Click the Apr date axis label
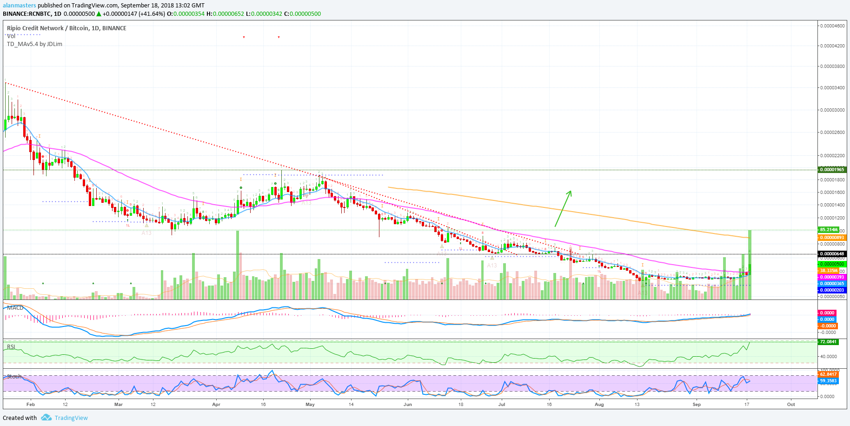The image size is (850, 426). 216,405
